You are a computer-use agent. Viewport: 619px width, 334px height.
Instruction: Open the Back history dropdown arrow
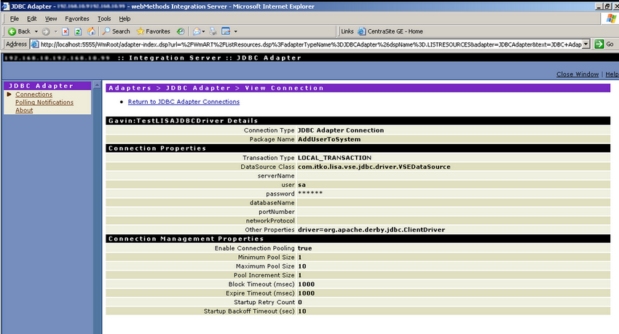point(36,31)
